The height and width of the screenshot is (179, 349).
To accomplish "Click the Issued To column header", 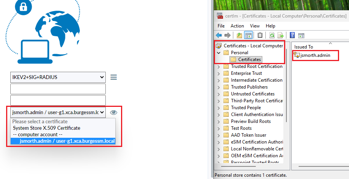I will [304, 47].
